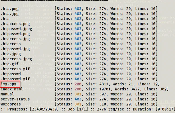
Task: Click size value 4811 for img.jpg
Action: click(x=104, y=84)
